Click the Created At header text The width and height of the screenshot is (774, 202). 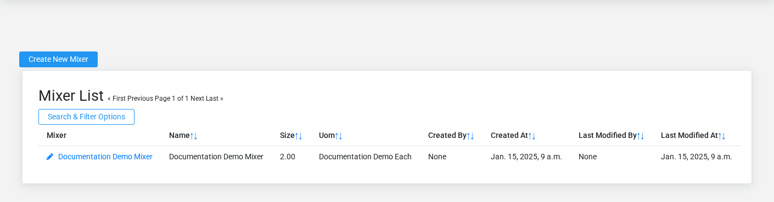click(x=509, y=135)
